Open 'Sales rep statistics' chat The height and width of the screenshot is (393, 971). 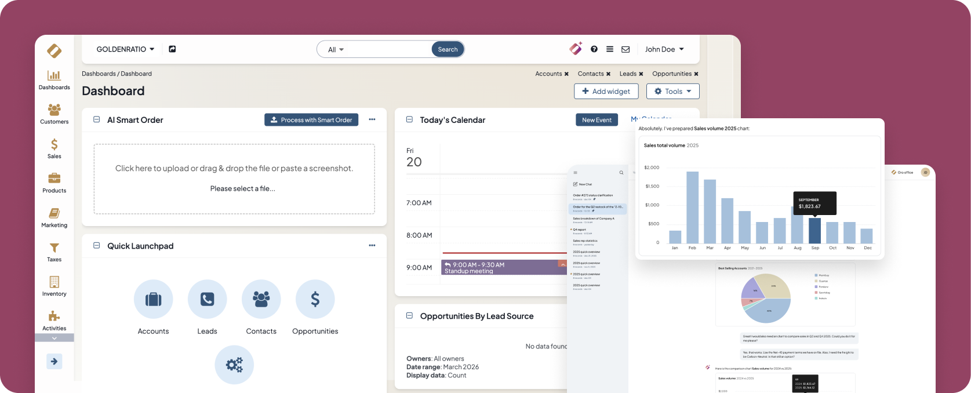(x=597, y=242)
